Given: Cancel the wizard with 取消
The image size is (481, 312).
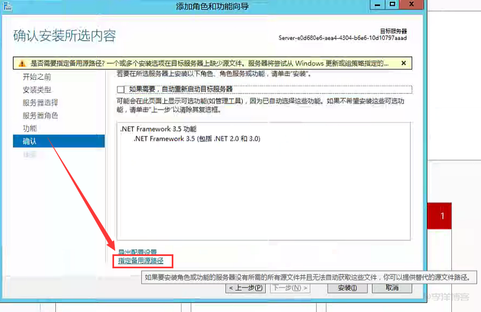Looking at the screenshot, I should [392, 288].
